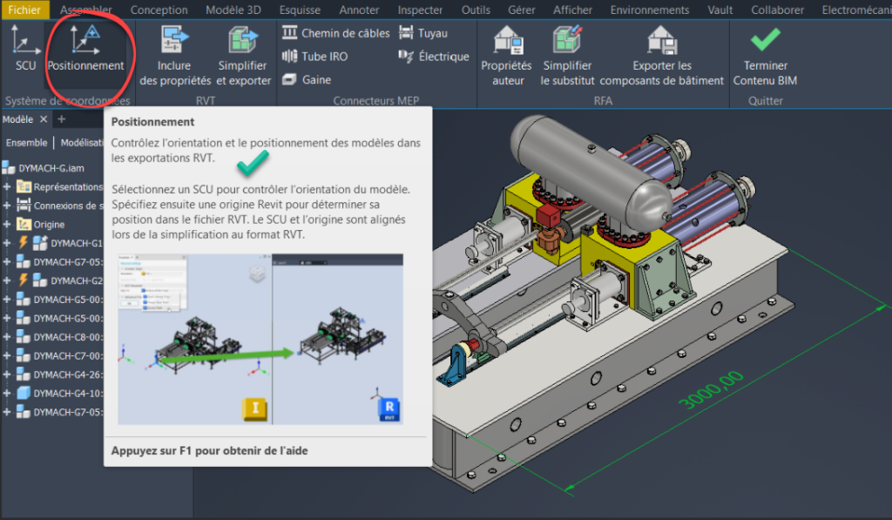Open the Gérer ribbon tab

[x=522, y=10]
